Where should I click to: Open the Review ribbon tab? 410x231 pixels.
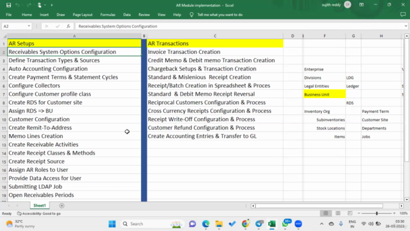(144, 15)
